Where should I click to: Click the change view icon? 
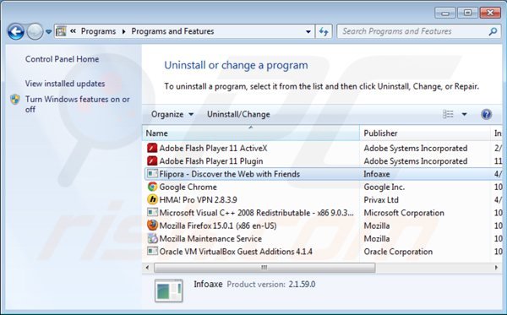pos(448,114)
